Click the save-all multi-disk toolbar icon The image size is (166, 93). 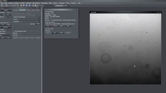point(26,5)
